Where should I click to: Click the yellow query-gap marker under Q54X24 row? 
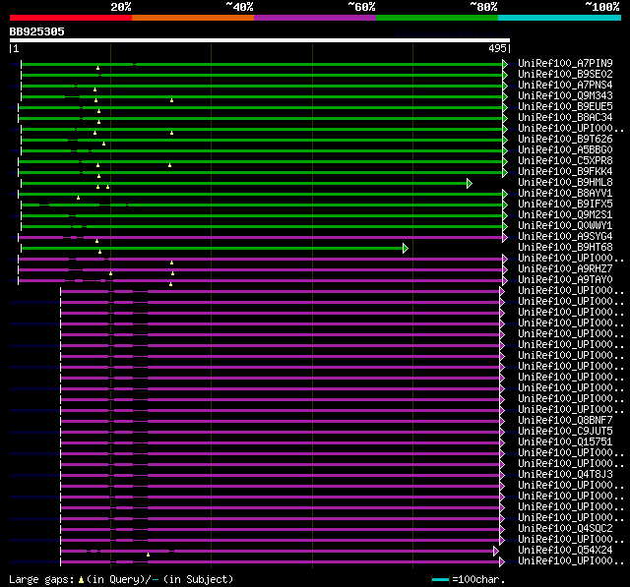click(x=149, y=555)
